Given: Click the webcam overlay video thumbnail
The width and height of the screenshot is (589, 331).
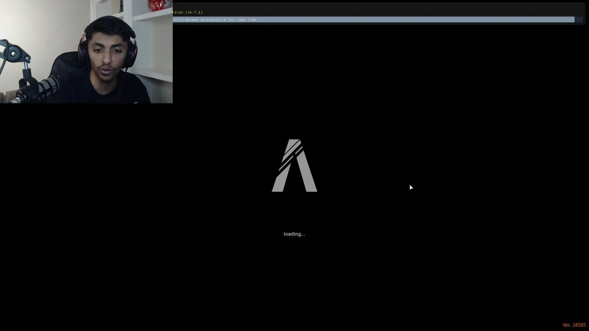Looking at the screenshot, I should (86, 51).
